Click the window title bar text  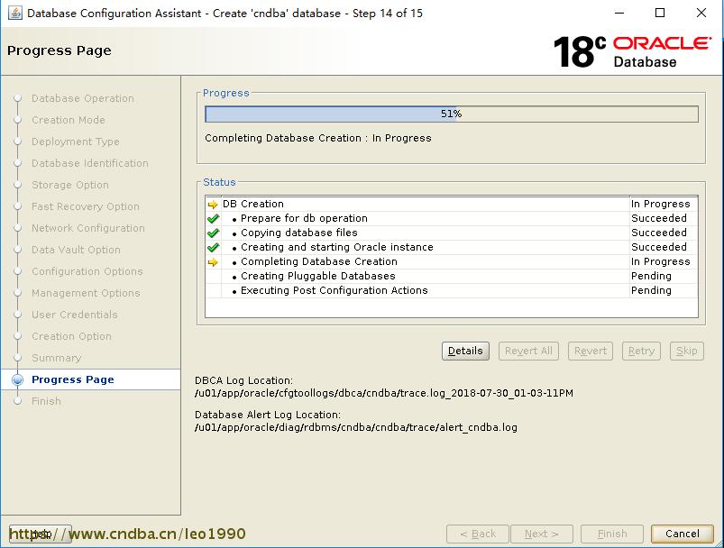click(225, 14)
